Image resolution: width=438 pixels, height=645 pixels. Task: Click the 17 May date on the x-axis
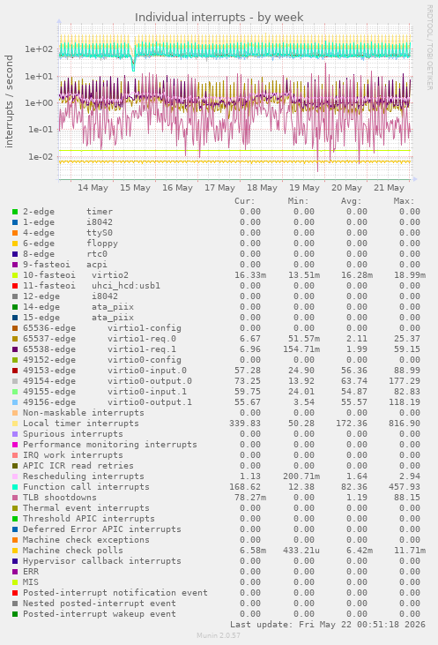click(x=219, y=188)
